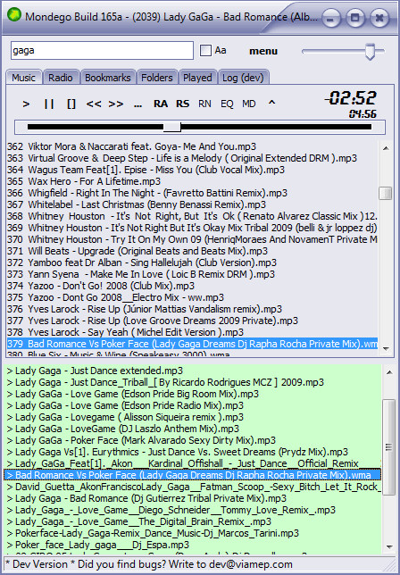Go to previous track with '<<'

(x=94, y=104)
